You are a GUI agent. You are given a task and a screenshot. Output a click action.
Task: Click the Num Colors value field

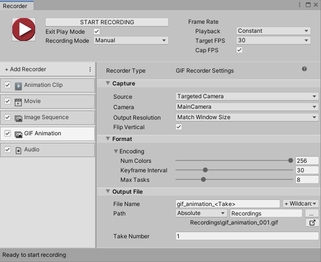(307, 160)
